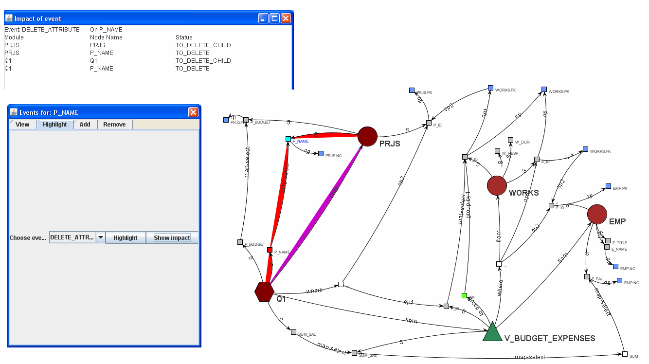Click the 'Choose eve...' label
This screenshot has width=649, height=364.
click(28, 238)
